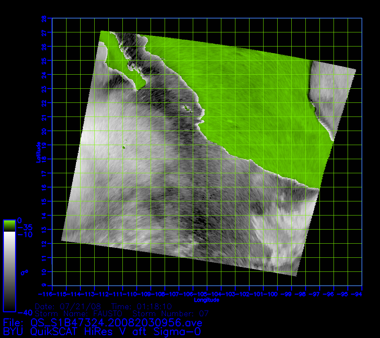Click the -94 longitude tick label

[358, 294]
